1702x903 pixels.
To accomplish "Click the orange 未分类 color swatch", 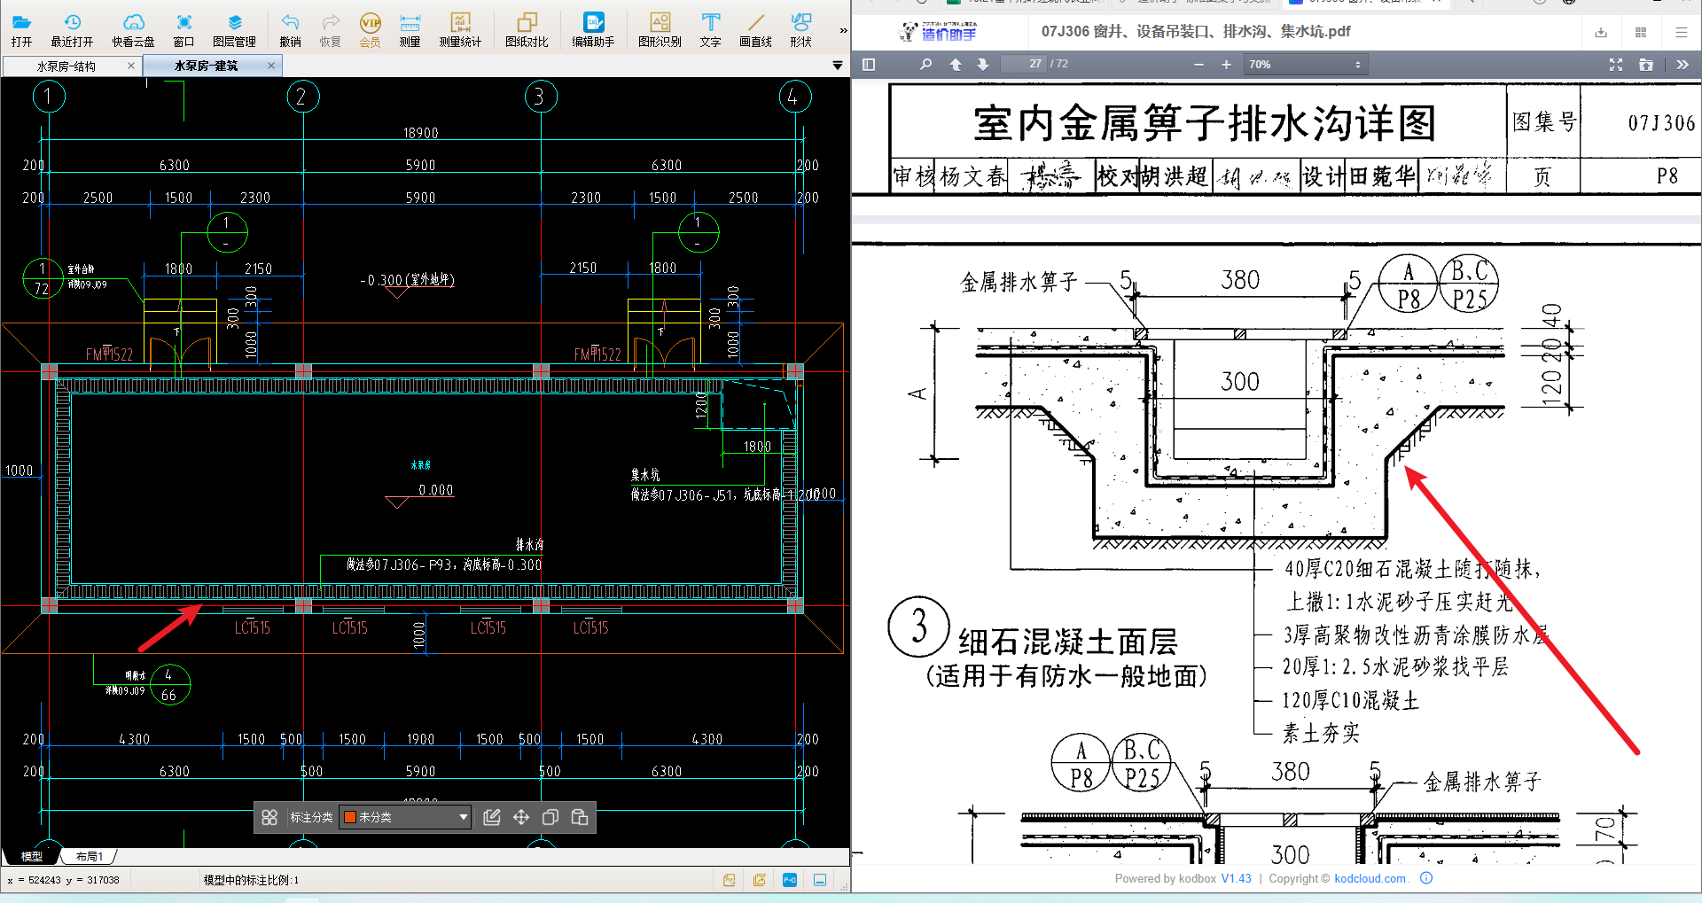I will tap(350, 817).
